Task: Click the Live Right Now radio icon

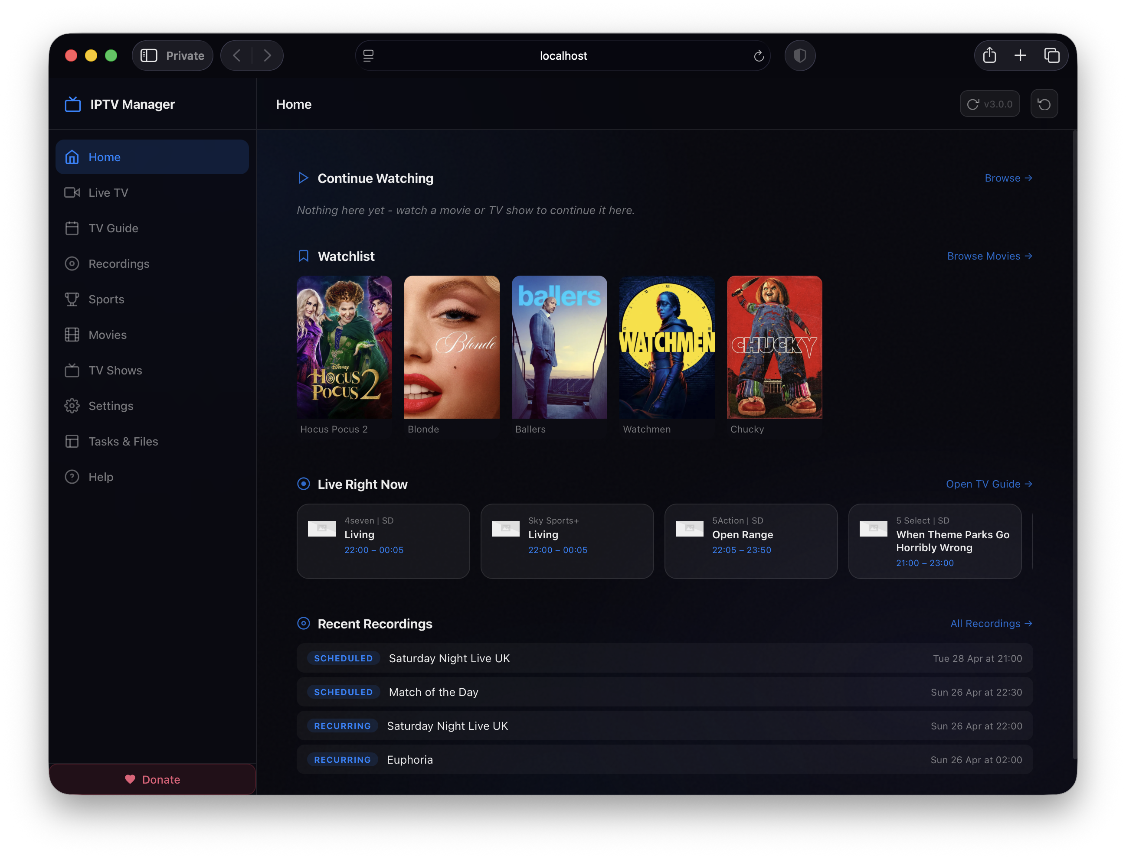Action: pyautogui.click(x=303, y=484)
